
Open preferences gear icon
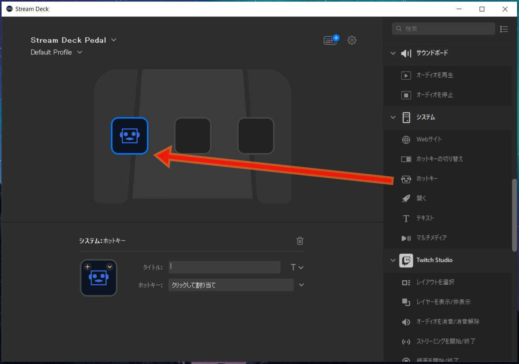352,40
